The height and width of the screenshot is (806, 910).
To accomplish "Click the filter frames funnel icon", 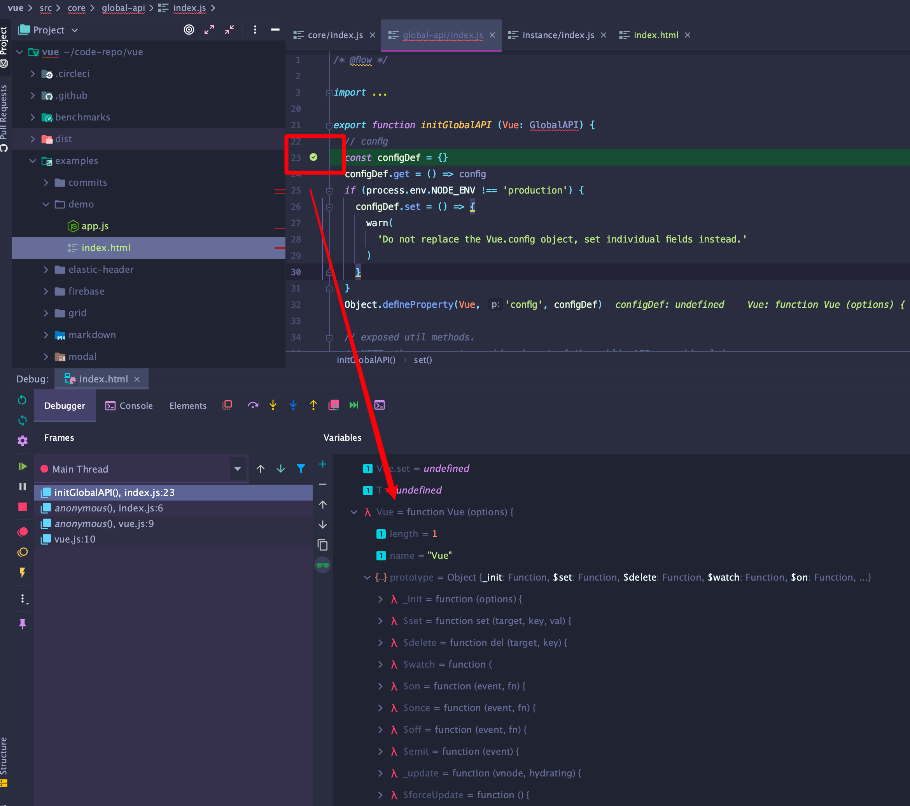I will pos(301,469).
